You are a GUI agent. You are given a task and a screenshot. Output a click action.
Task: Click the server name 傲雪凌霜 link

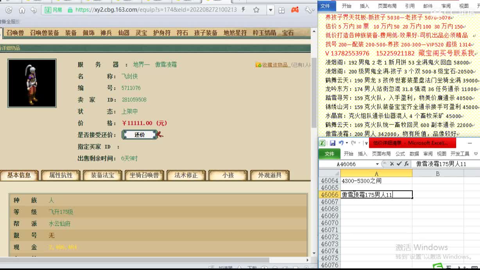166,65
